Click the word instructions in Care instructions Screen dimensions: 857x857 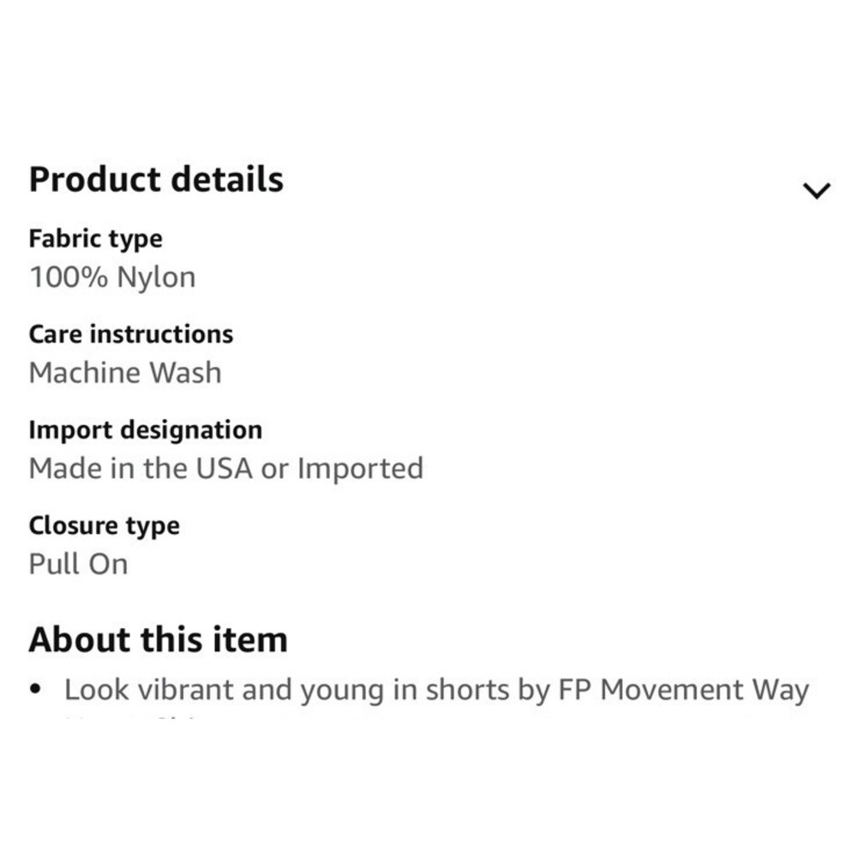pyautogui.click(x=162, y=334)
